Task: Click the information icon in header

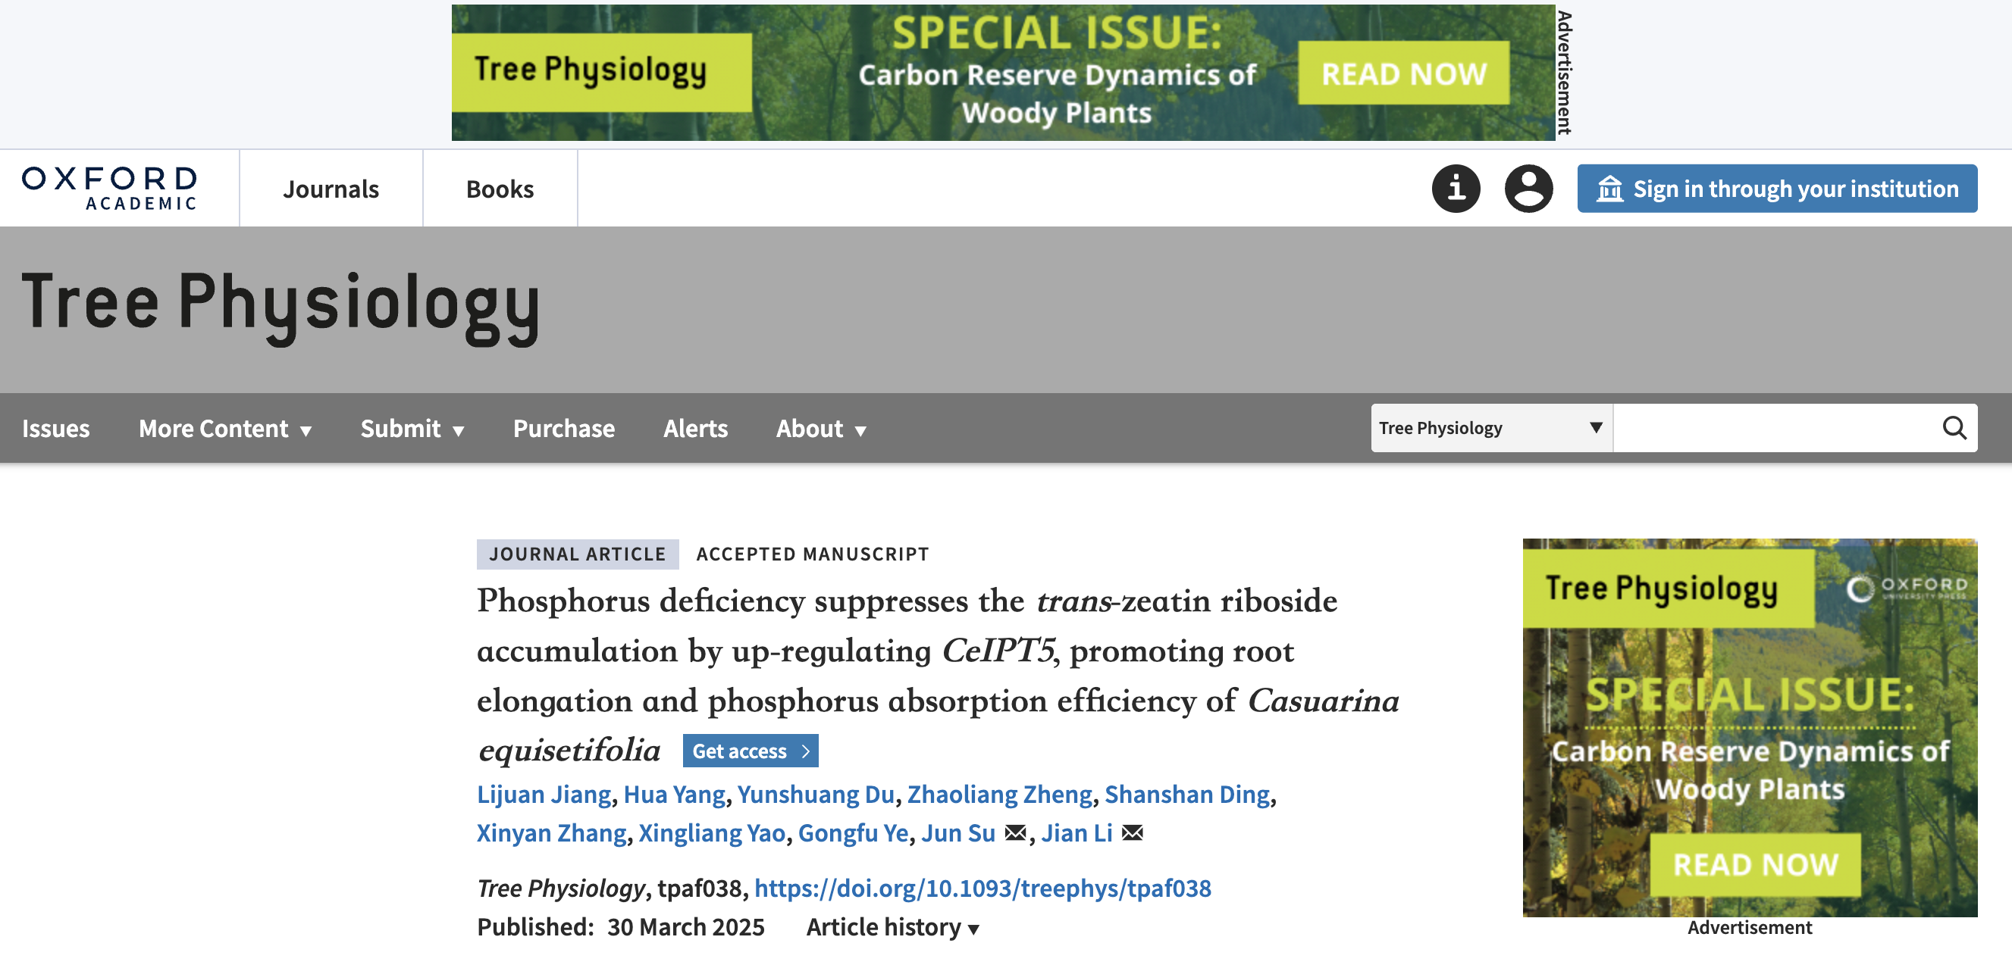Action: [x=1455, y=189]
